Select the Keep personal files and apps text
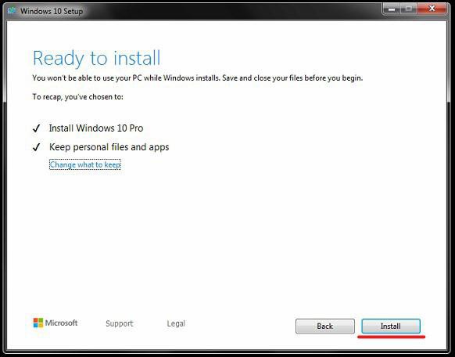 tap(109, 147)
